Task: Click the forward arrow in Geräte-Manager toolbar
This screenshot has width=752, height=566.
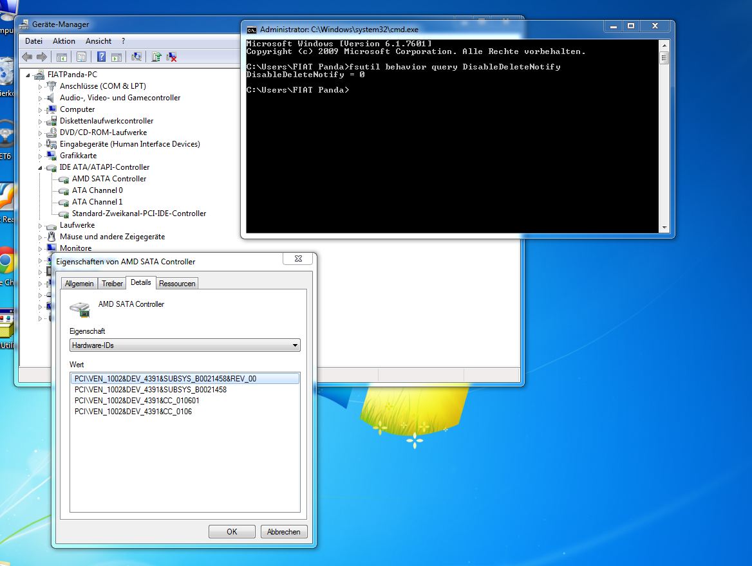Action: [42, 57]
